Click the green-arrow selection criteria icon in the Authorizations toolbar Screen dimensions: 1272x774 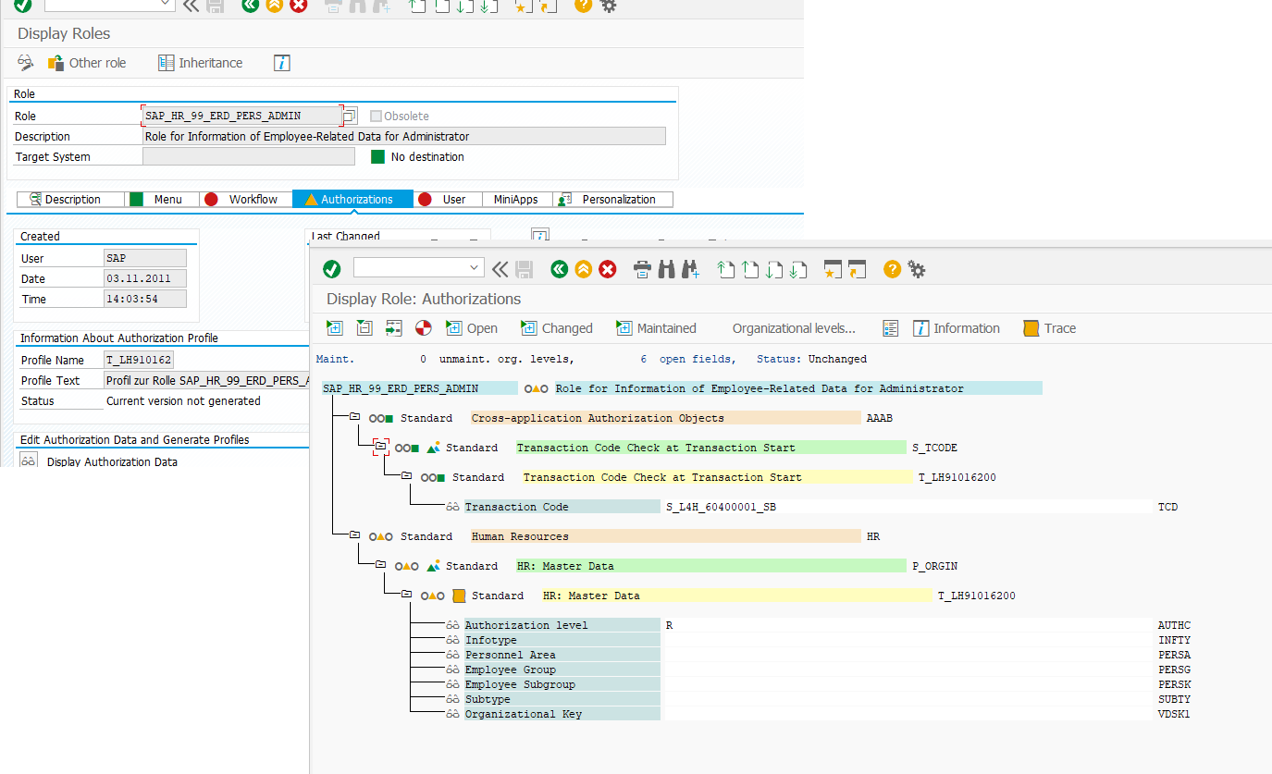coord(394,328)
